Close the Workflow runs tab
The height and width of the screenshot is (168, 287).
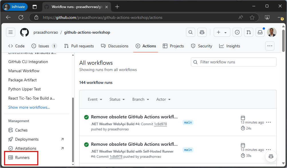pyautogui.click(x=107, y=7)
